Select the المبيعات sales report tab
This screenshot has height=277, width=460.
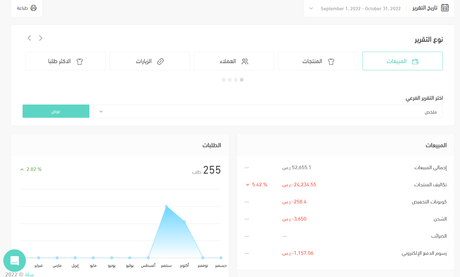click(x=402, y=61)
